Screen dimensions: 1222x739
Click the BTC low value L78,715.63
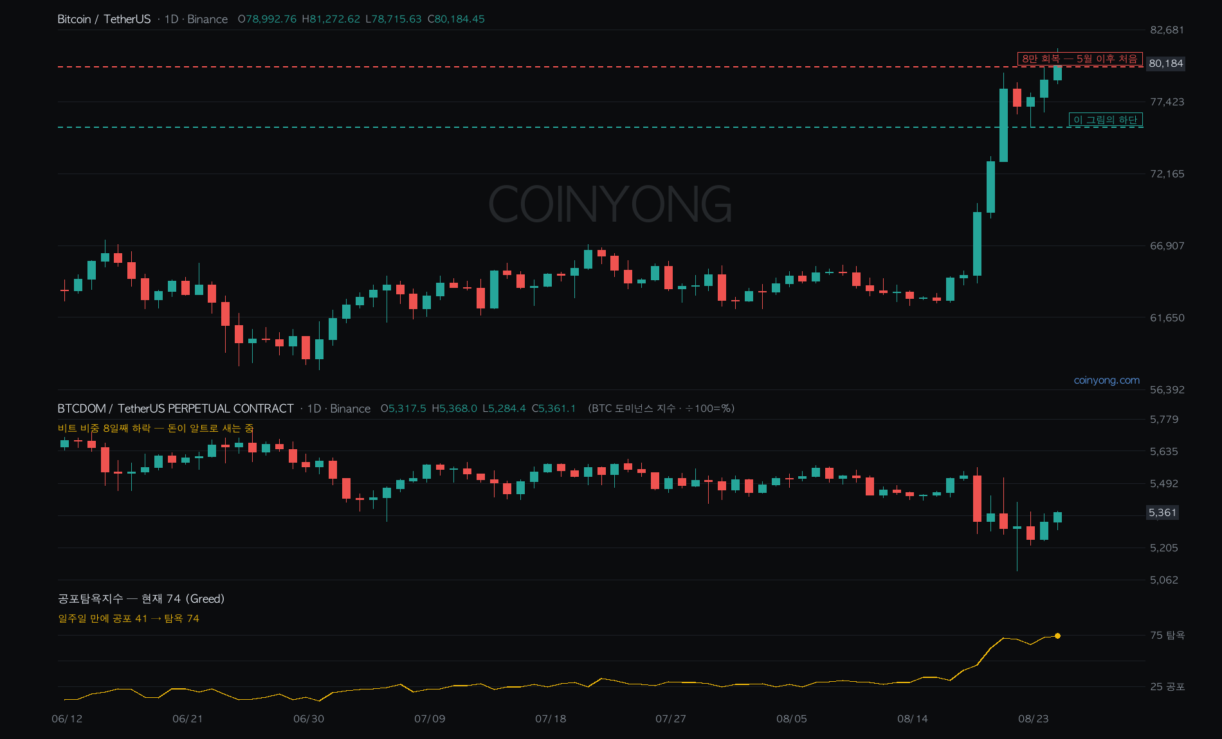click(x=394, y=19)
